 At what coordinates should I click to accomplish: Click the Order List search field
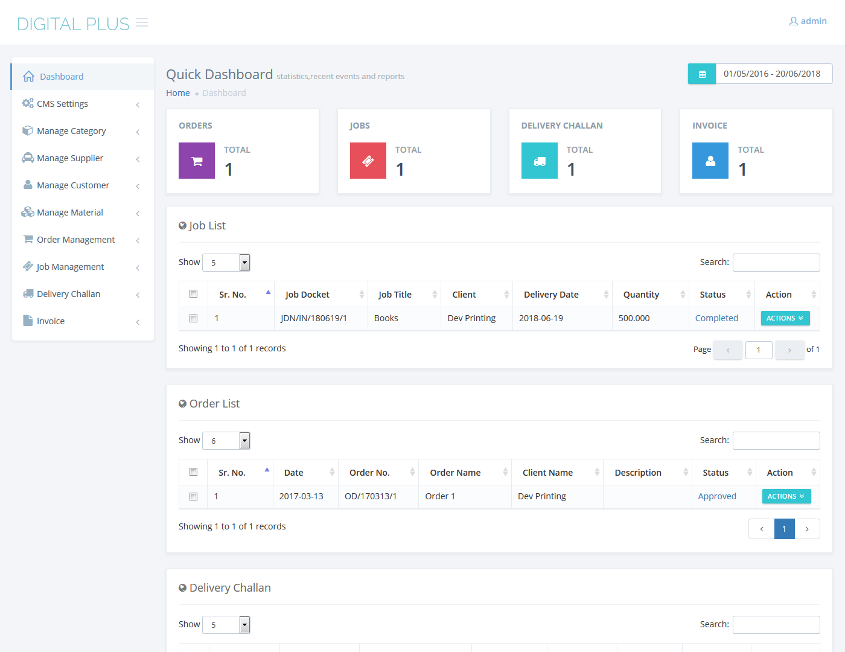click(x=776, y=441)
